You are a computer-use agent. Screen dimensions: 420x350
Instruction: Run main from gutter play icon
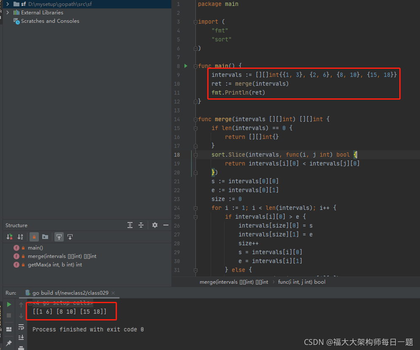(x=186, y=66)
